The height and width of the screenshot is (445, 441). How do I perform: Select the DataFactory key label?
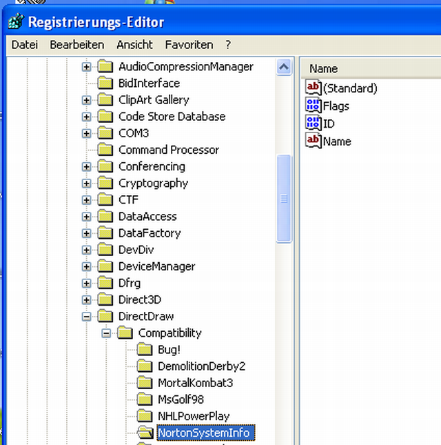150,233
